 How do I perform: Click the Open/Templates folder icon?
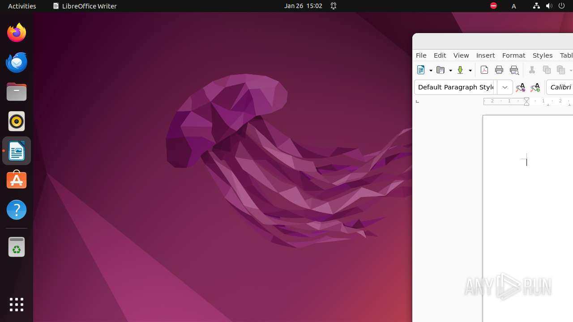tap(440, 70)
